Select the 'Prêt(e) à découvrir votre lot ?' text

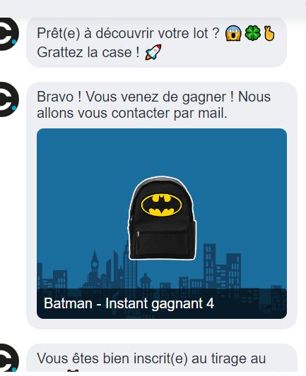pyautogui.click(x=128, y=33)
